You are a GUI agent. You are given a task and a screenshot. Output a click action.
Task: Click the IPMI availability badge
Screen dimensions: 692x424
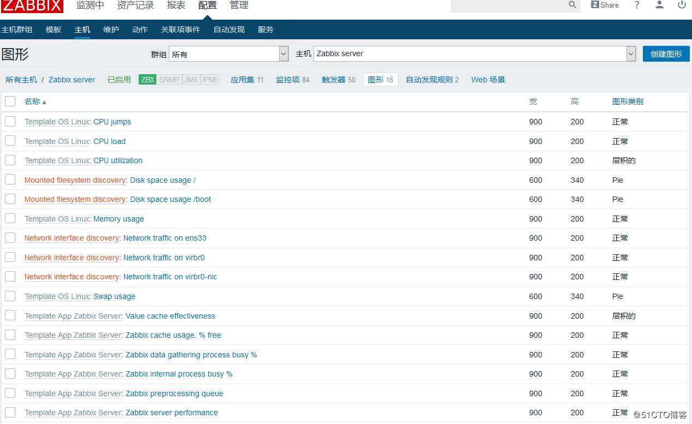[210, 80]
